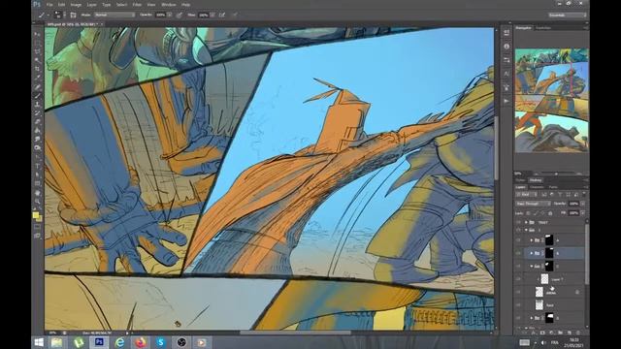Select the Move tool

(x=38, y=35)
